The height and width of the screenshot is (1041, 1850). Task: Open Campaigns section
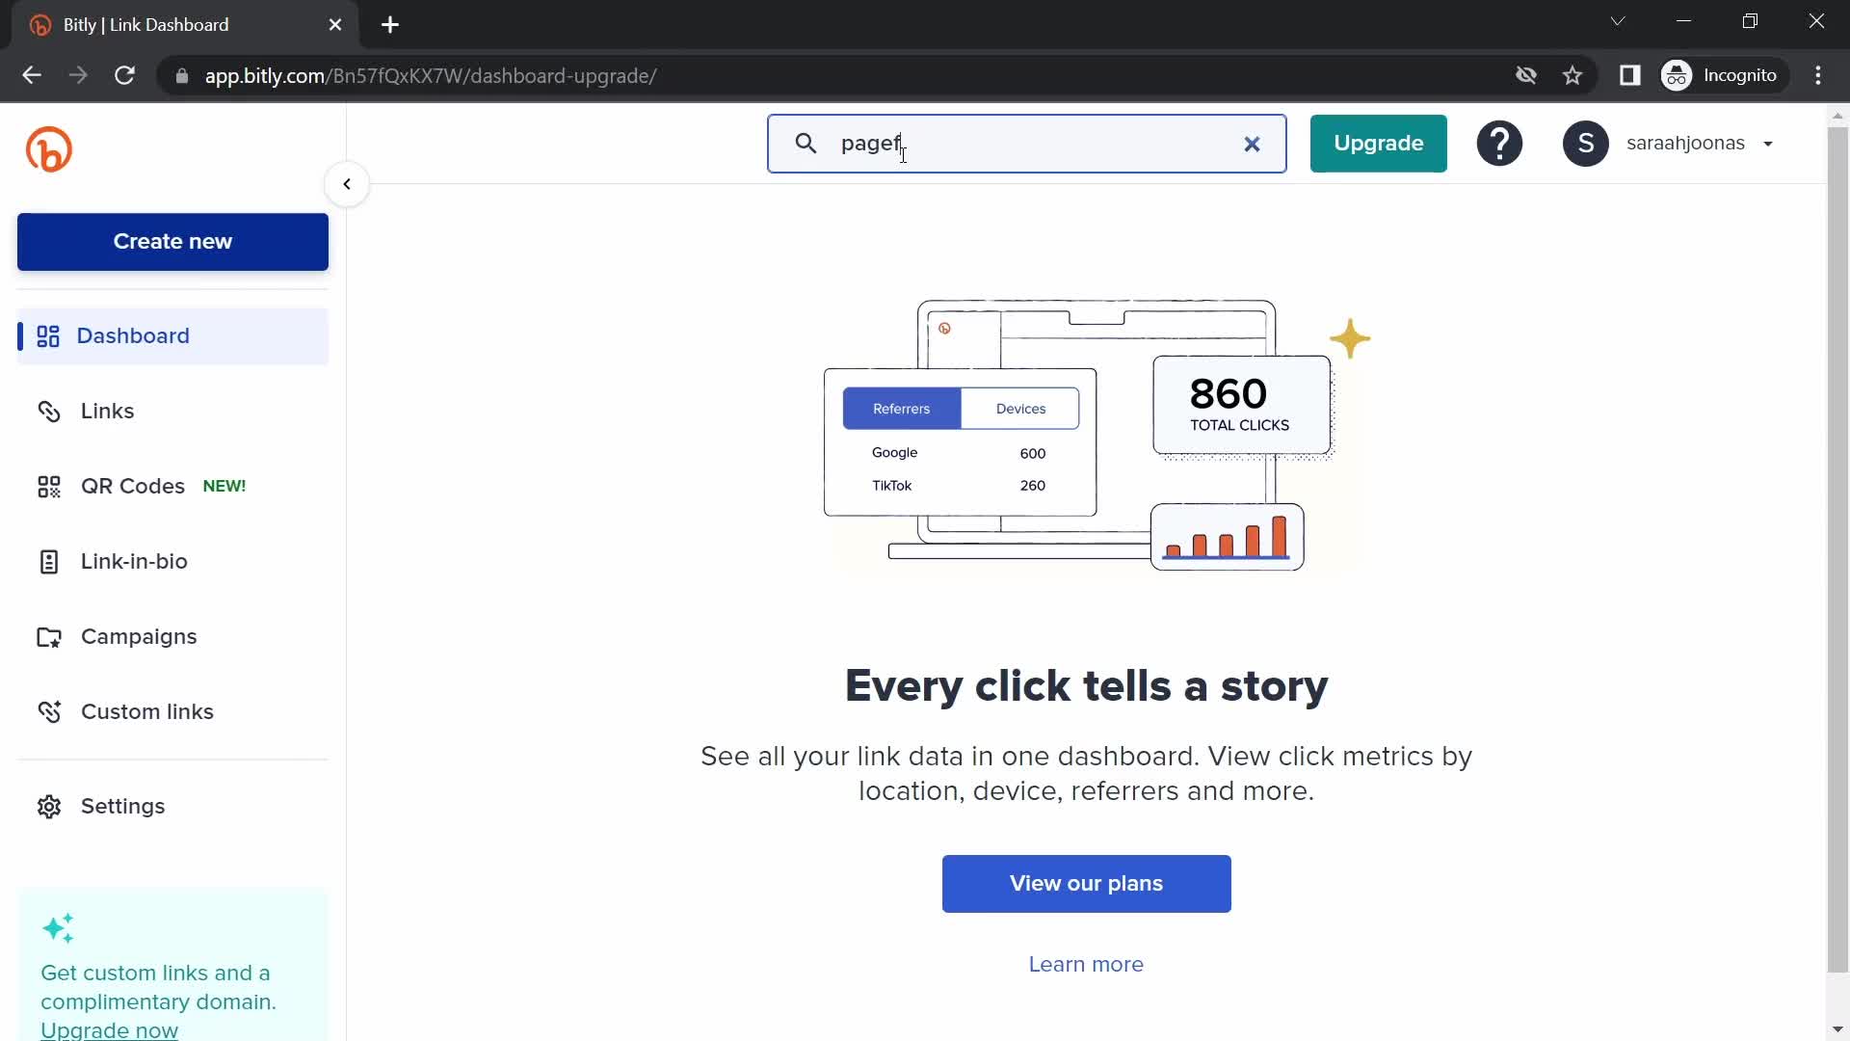(x=139, y=637)
